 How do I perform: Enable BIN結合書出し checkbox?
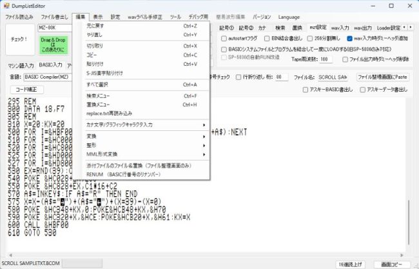[267, 39]
